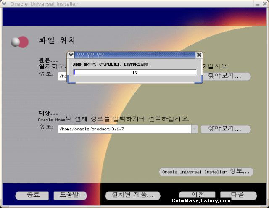This screenshot has width=269, height=208.
Task: Click the 대상... section label
Action: click(x=48, y=113)
